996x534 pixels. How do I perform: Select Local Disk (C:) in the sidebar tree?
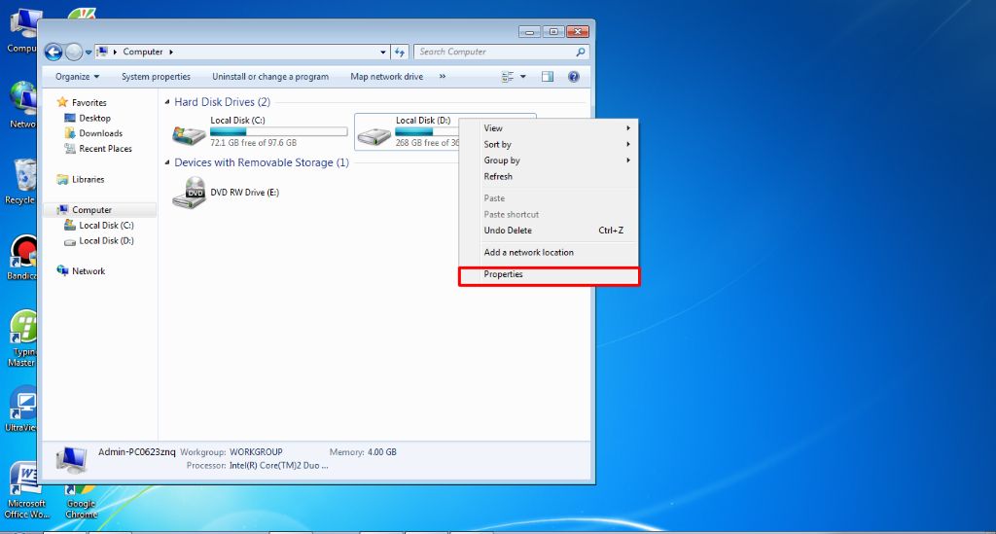tap(106, 226)
